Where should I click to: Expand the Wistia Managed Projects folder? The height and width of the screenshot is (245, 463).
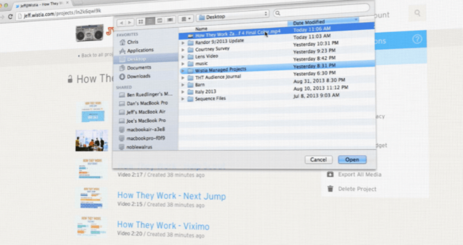pyautogui.click(x=182, y=71)
